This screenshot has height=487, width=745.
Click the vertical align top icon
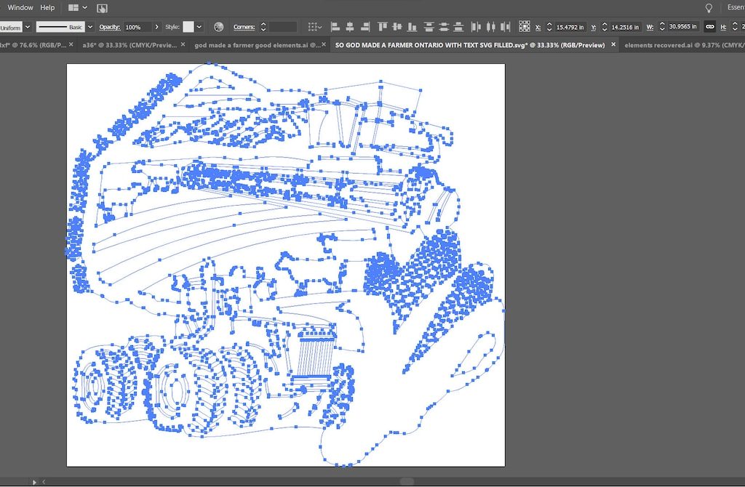click(383, 27)
